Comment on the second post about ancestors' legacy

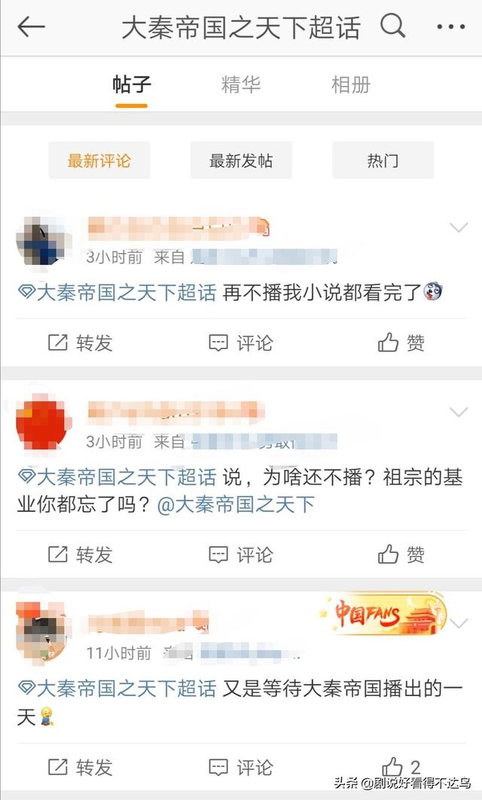click(241, 554)
